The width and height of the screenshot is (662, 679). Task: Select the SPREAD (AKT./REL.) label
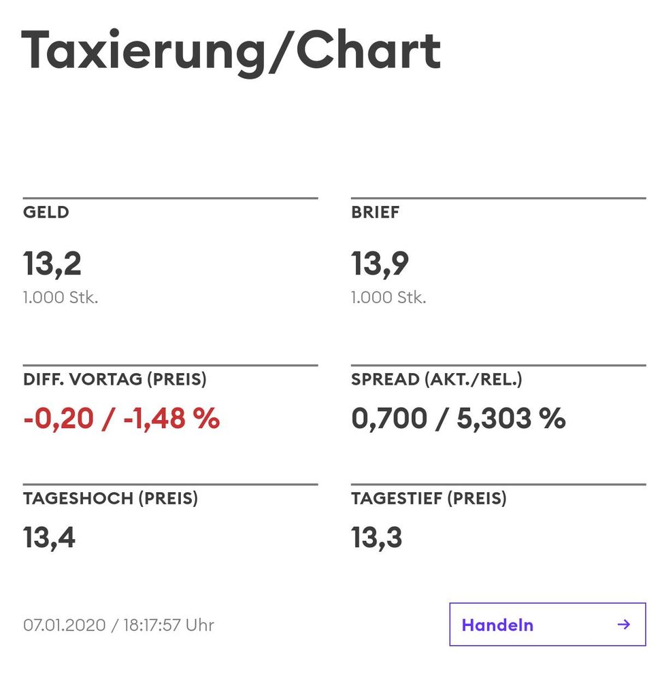pyautogui.click(x=437, y=379)
